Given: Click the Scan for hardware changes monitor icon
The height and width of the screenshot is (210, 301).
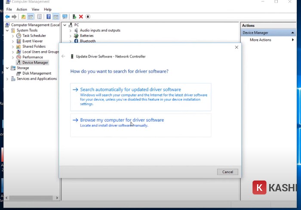Looking at the screenshot, I should click(65, 17).
